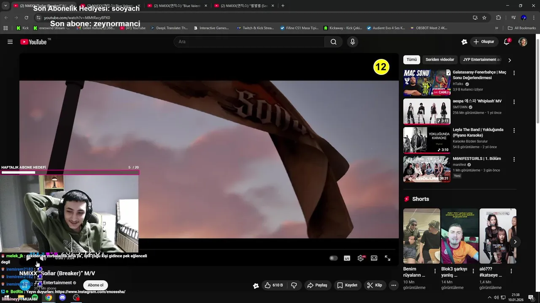Open options for 'Benim rüyaların' short
Screen dimensions: 540x303
(435, 271)
